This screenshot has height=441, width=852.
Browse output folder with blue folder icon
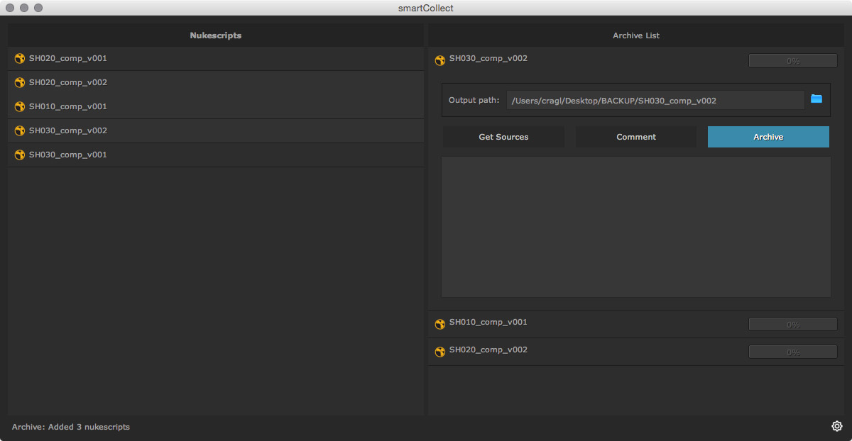pos(816,99)
